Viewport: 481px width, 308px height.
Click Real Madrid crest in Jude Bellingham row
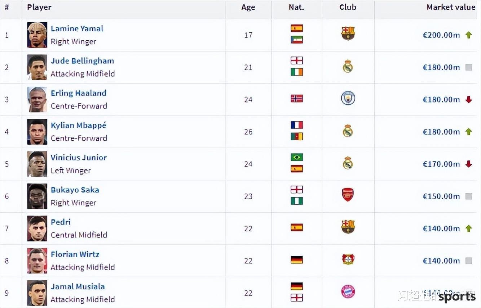click(x=348, y=66)
